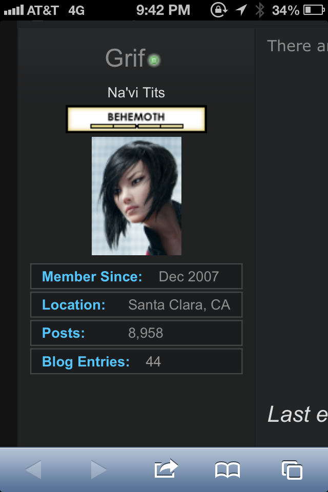Open the profile avatar image
Image resolution: width=328 pixels, height=492 pixels.
click(x=136, y=196)
